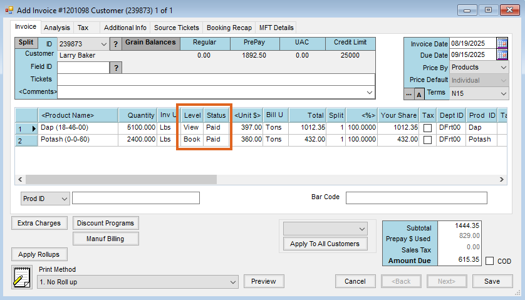Open the Booking Recap tab
This screenshot has height=300, width=525.
click(x=229, y=28)
